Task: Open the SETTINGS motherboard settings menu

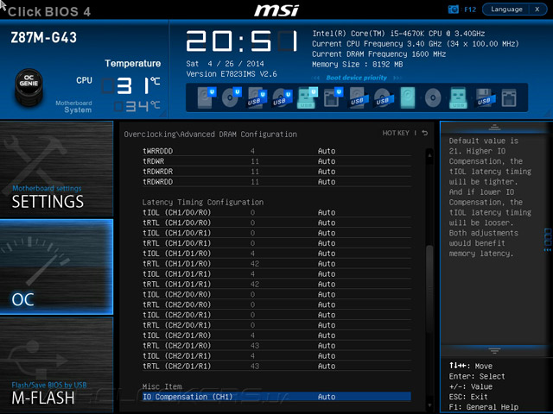Action: [x=56, y=169]
